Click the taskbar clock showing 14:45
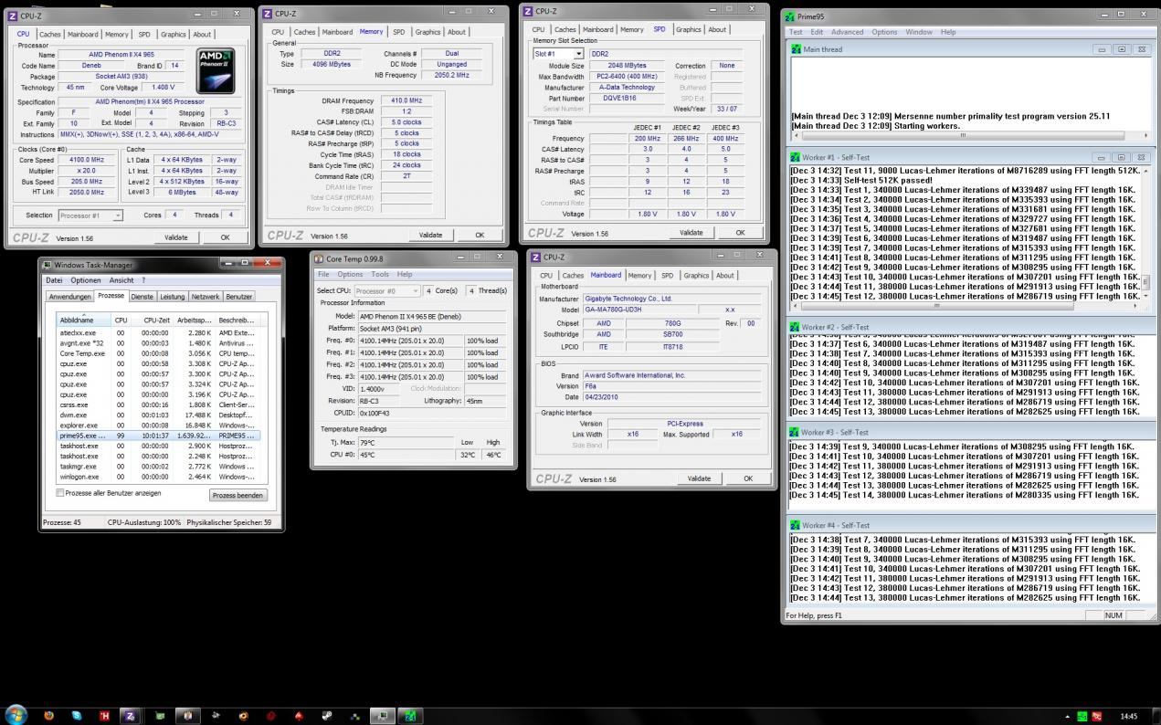Image resolution: width=1161 pixels, height=725 pixels. 1129,717
